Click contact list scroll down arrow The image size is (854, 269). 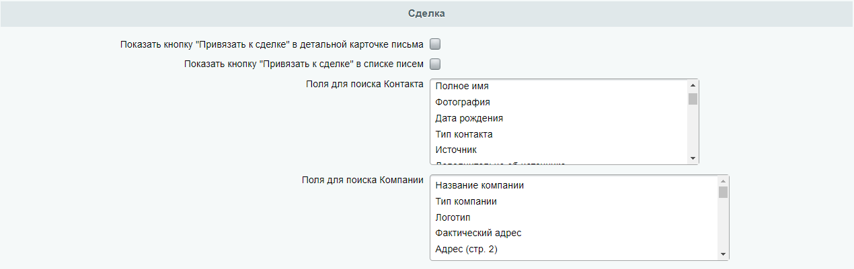693,158
